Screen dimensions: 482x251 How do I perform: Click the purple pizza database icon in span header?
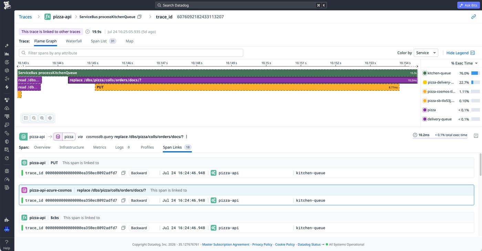pyautogui.click(x=58, y=137)
